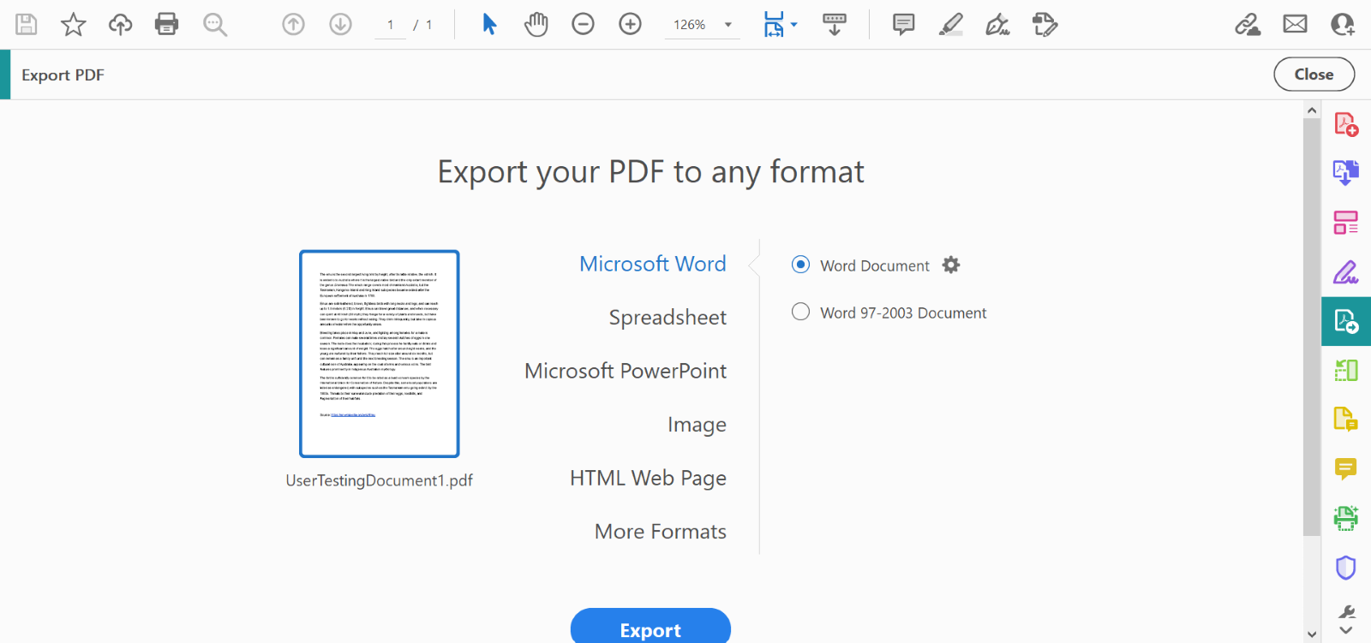Zoom in with plus icon

[x=631, y=24]
